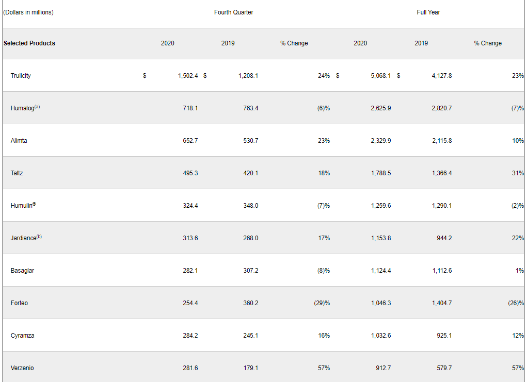This screenshot has width=527, height=382.
Task: Click the Basaglar product name
Action: pos(22,271)
